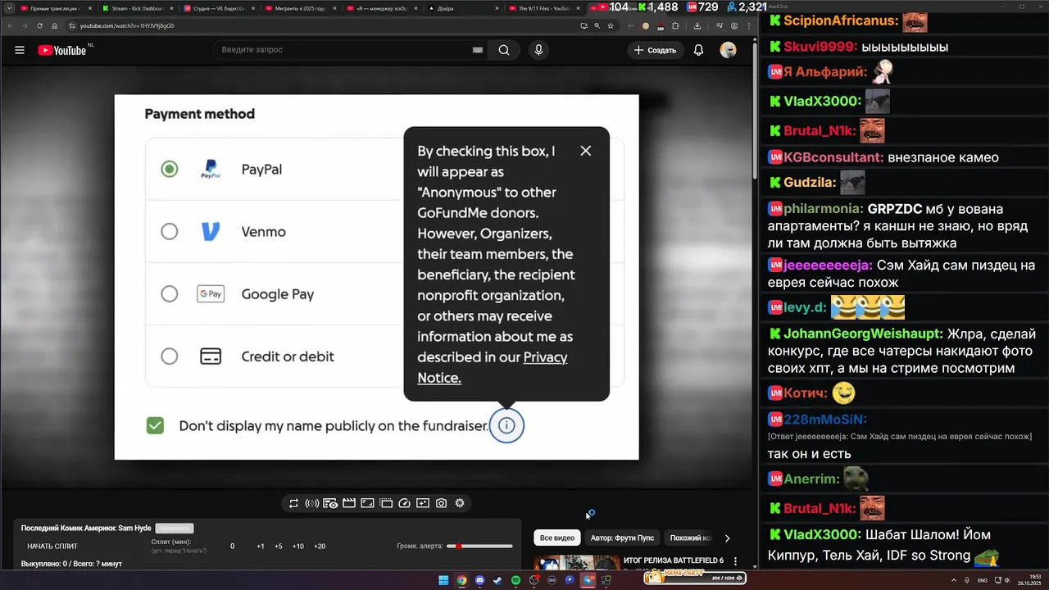The width and height of the screenshot is (1049, 590).
Task: Show more filter chips with right arrow
Action: pyautogui.click(x=727, y=538)
